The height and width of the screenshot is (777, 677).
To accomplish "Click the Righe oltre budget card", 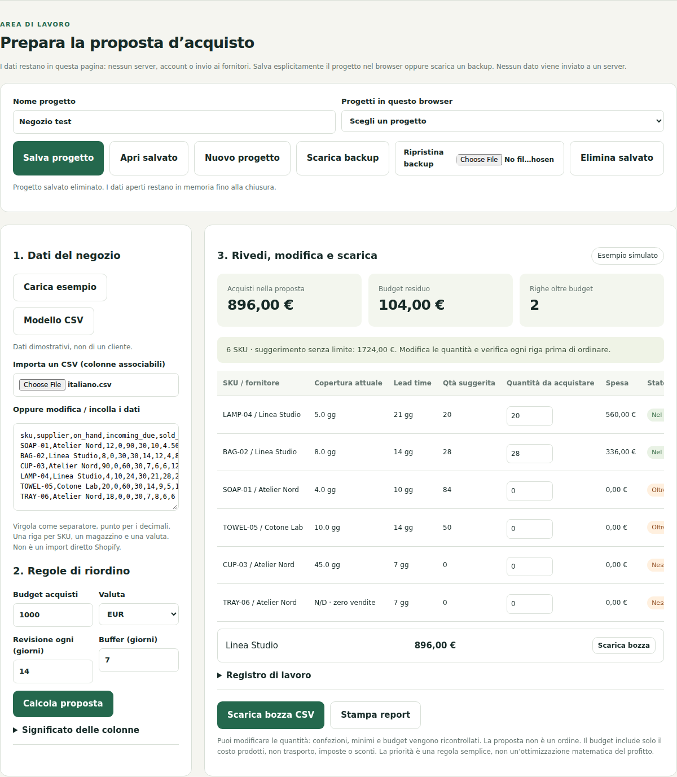I will tap(592, 300).
